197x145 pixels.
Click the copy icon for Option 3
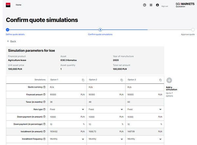tap(160, 80)
